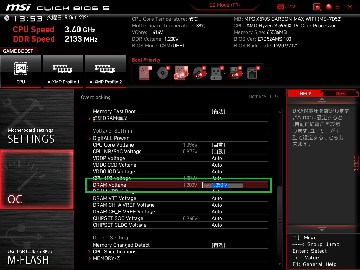Expand the CPU Specifications submenu
Image resolution: width=360 pixels, height=270 pixels.
click(x=115, y=252)
